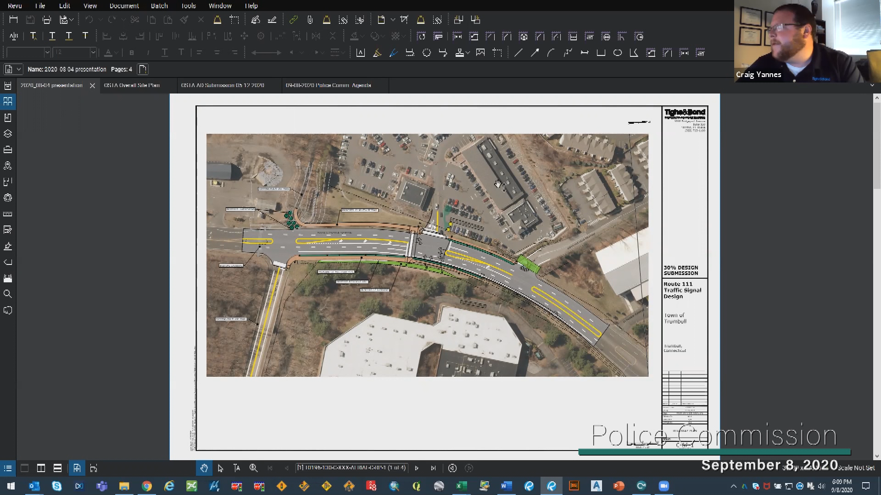Expand the text color dropdown arrow
The width and height of the screenshot is (881, 495).
click(117, 53)
